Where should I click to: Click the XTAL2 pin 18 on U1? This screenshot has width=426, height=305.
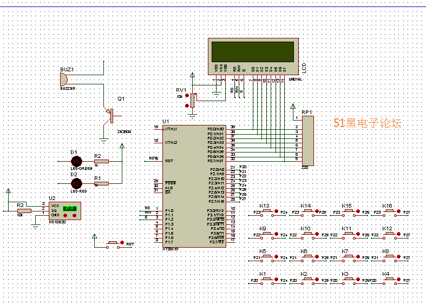click(158, 143)
